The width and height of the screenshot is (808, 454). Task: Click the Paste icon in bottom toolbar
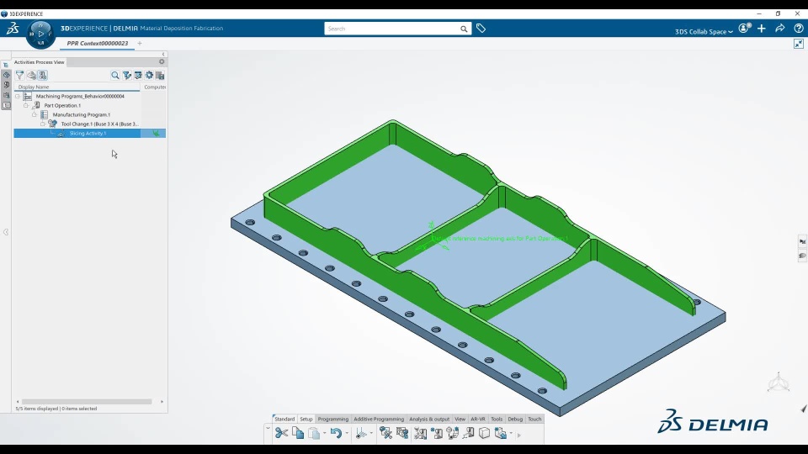click(x=314, y=433)
